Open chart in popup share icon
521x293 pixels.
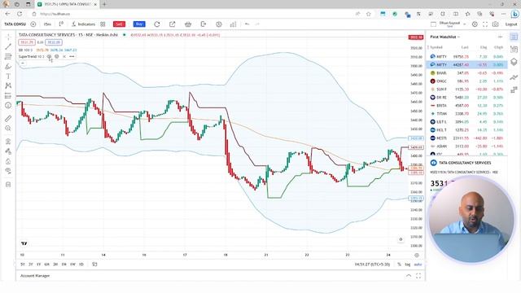coord(172,24)
